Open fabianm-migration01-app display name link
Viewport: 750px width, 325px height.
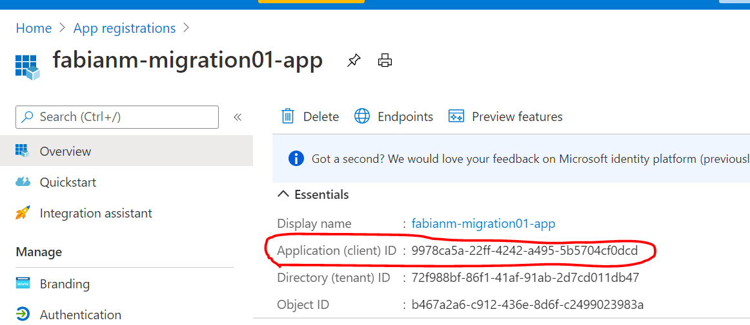[483, 224]
